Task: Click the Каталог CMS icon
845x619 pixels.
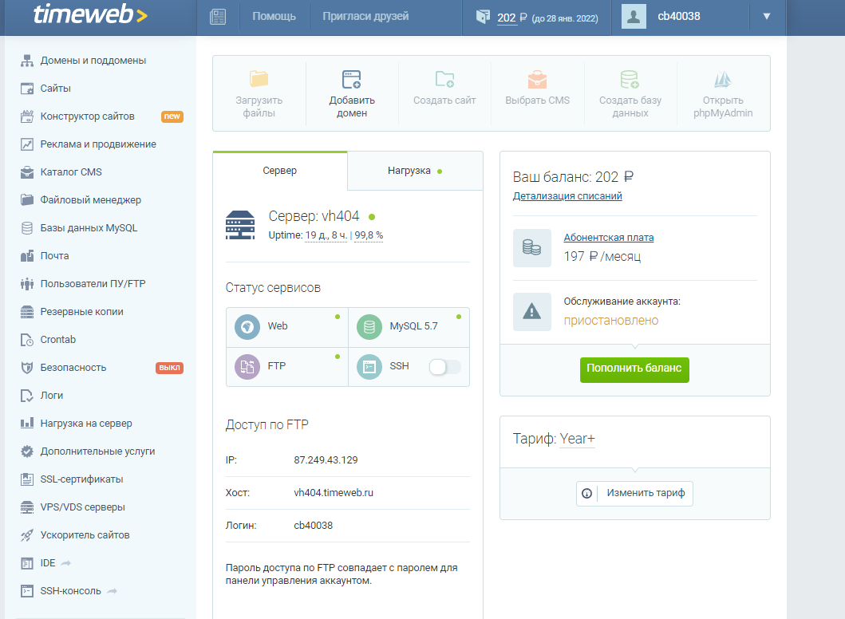Action: pos(27,172)
